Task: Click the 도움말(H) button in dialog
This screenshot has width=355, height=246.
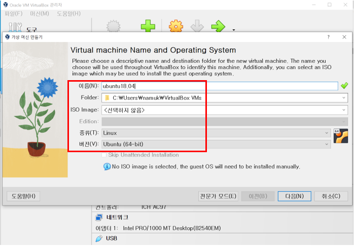Action: [23, 196]
